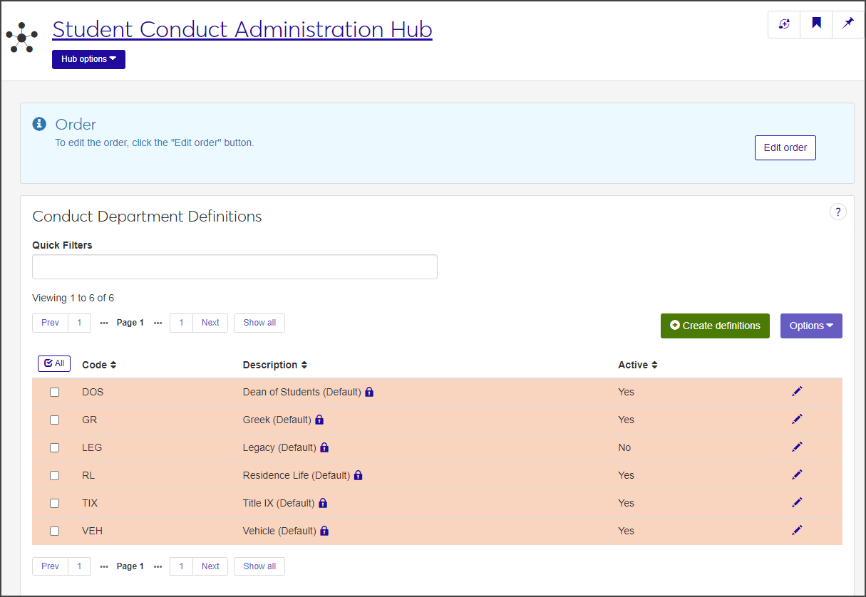Select the VEH row checkbox
This screenshot has width=866, height=597.
54,531
